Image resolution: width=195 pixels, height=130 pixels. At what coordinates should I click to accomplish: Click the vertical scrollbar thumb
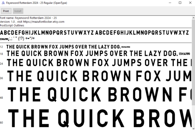[x=193, y=62]
